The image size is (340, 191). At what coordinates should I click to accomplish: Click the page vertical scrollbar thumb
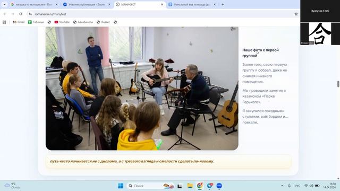pyautogui.click(x=338, y=84)
